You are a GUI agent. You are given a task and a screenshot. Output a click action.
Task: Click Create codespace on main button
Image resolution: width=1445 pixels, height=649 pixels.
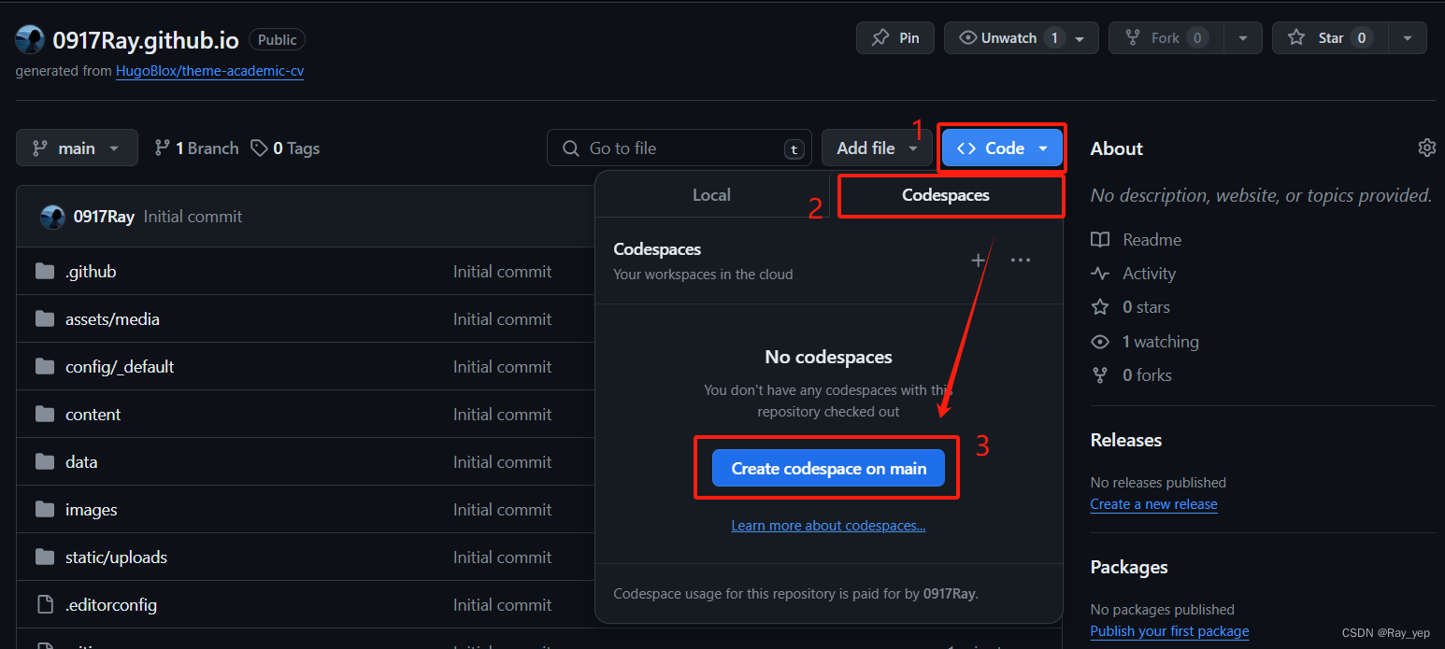[x=829, y=469]
